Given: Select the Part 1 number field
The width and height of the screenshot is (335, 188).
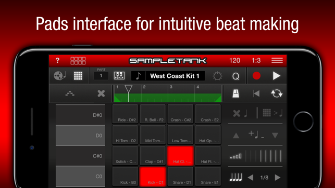Looking at the screenshot, I should pos(101,76).
